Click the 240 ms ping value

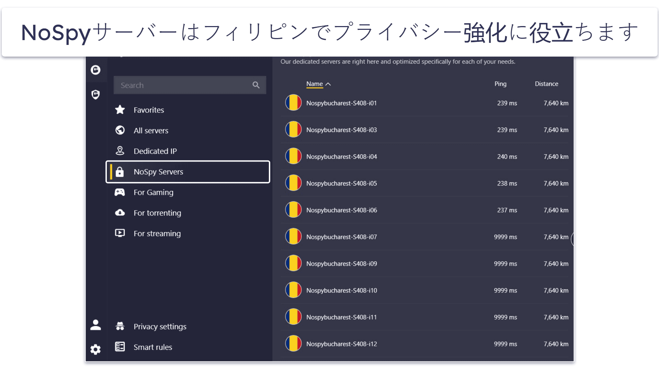(x=507, y=156)
